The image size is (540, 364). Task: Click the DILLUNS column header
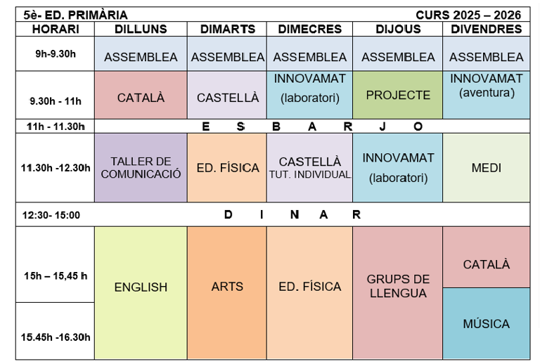141,29
